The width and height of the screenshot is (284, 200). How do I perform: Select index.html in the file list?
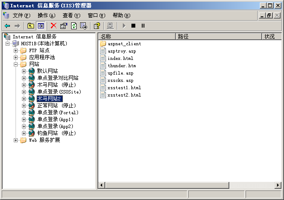coord(120,58)
